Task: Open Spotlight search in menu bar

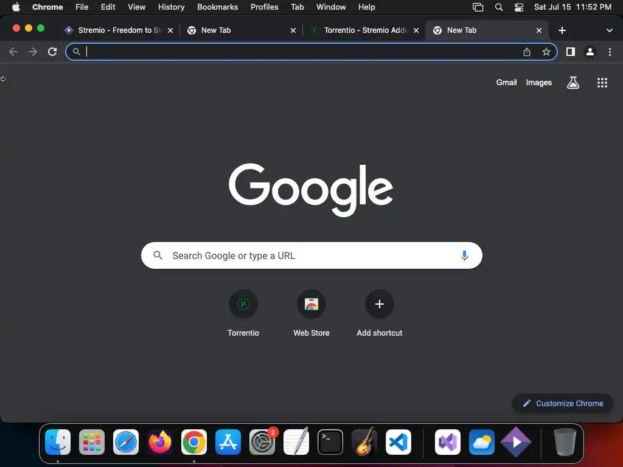Action: 499,7
